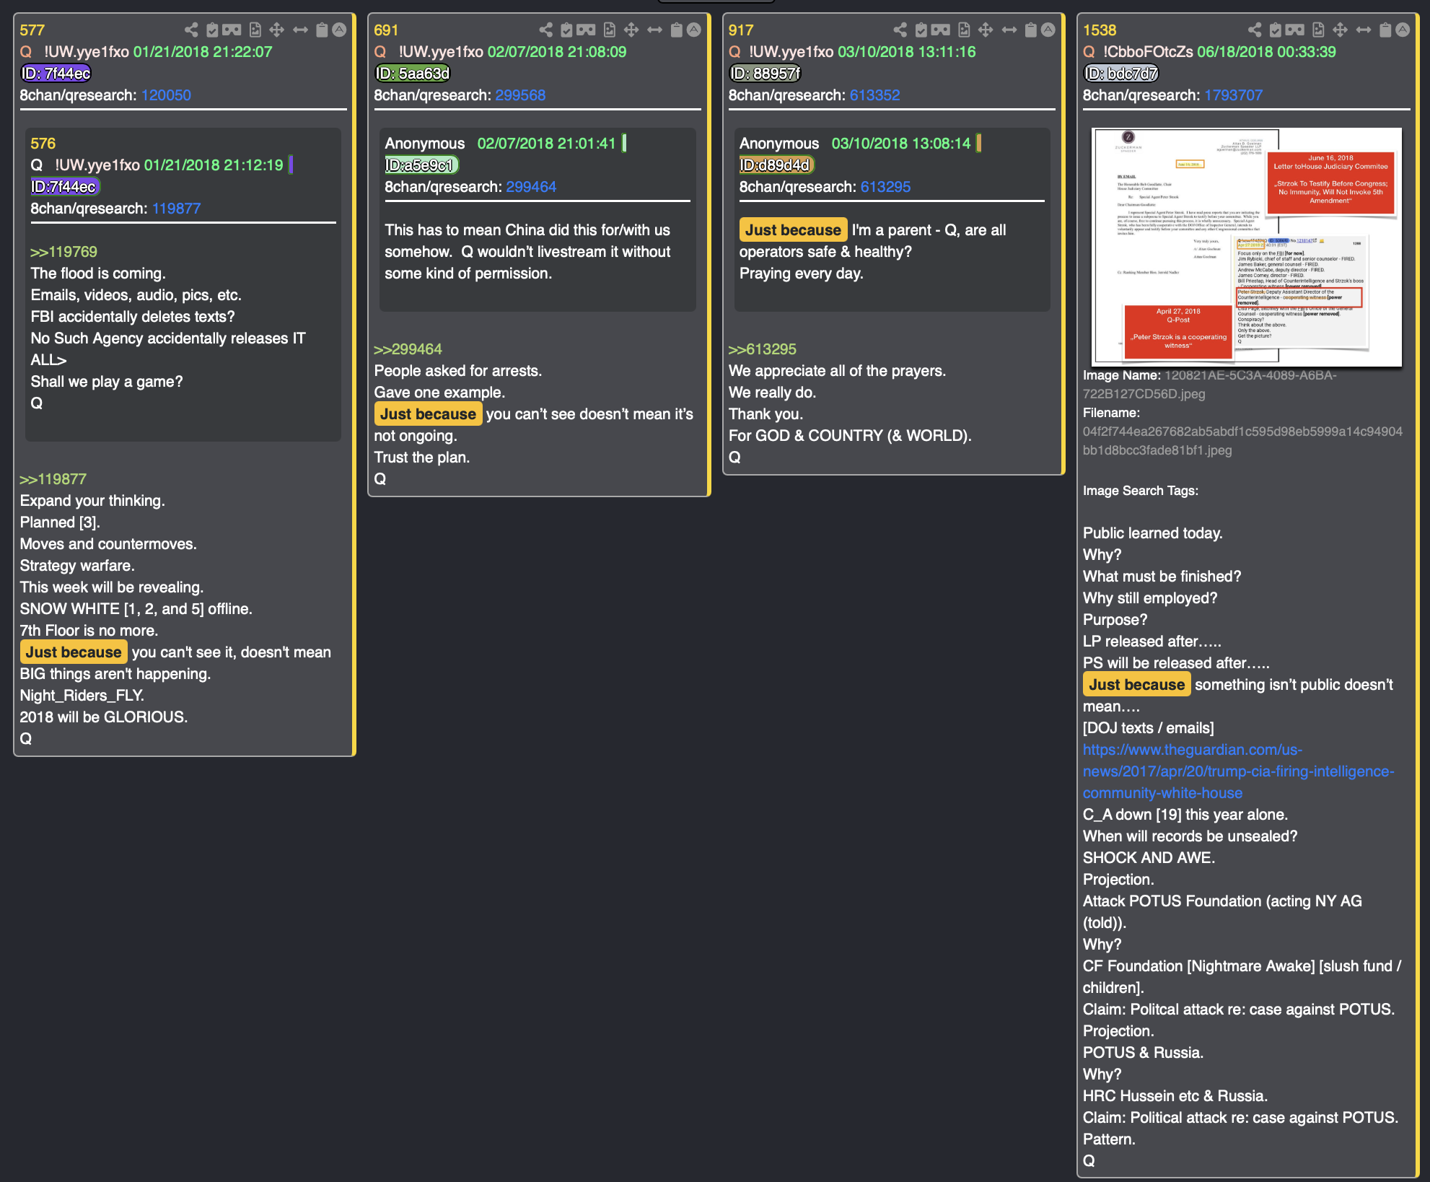Open qresearch link 120050
The width and height of the screenshot is (1430, 1182).
point(166,95)
